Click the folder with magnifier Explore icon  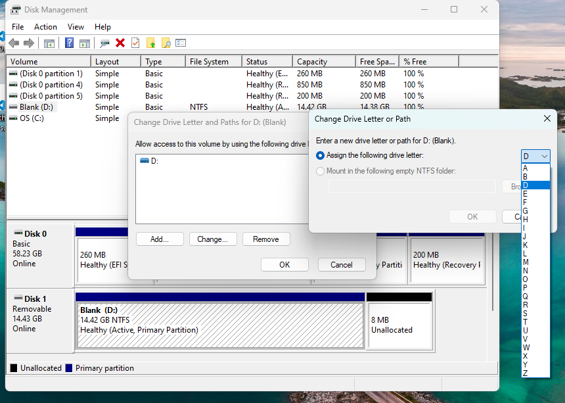click(166, 43)
